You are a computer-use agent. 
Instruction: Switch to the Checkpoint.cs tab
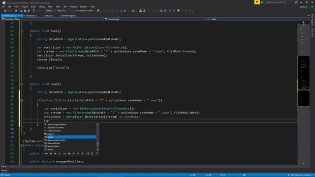pos(31,16)
